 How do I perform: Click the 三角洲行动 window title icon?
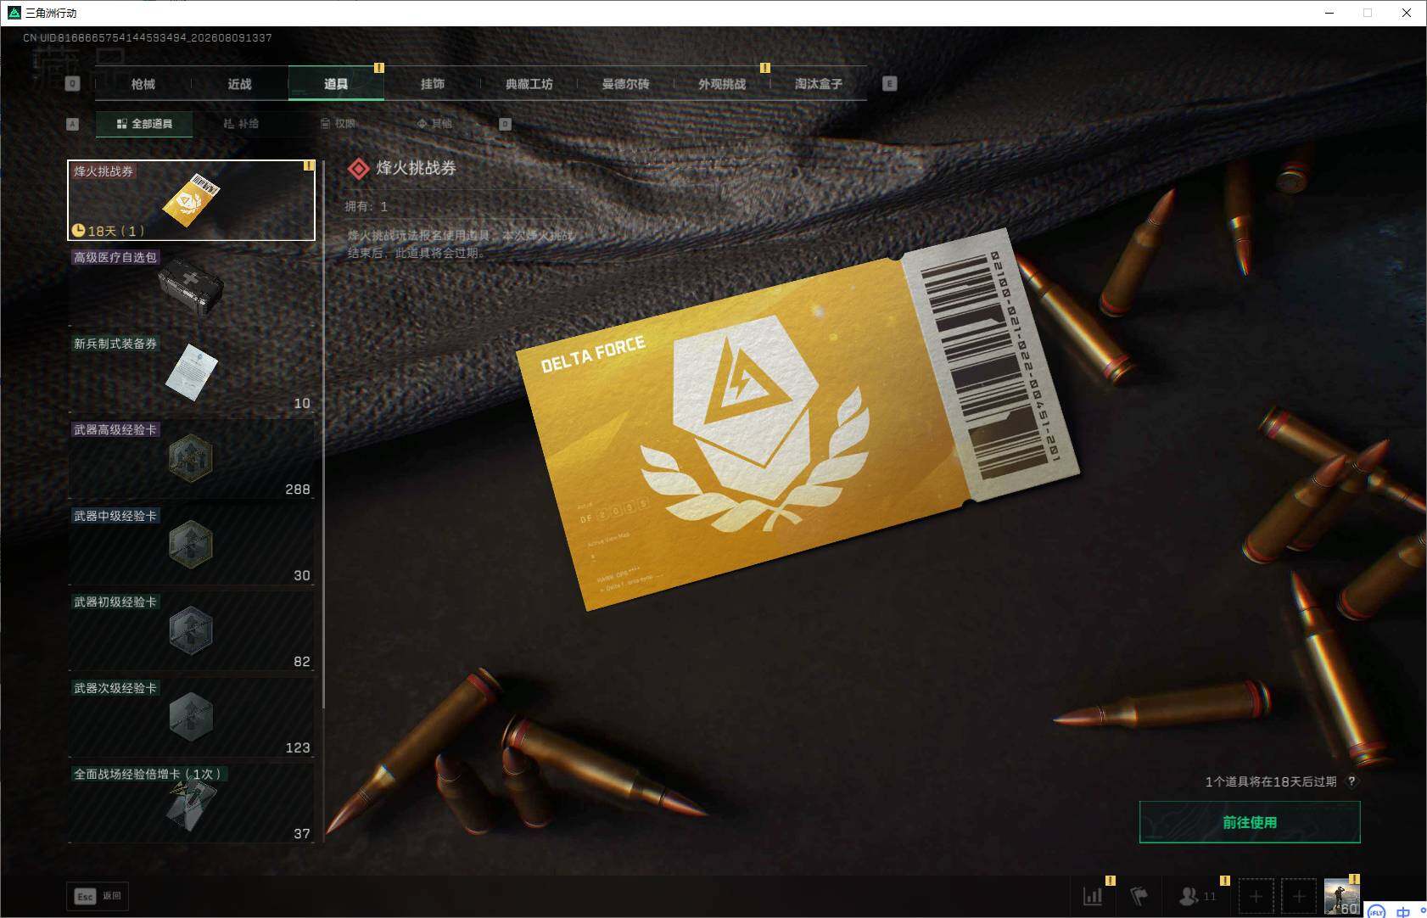(x=14, y=13)
